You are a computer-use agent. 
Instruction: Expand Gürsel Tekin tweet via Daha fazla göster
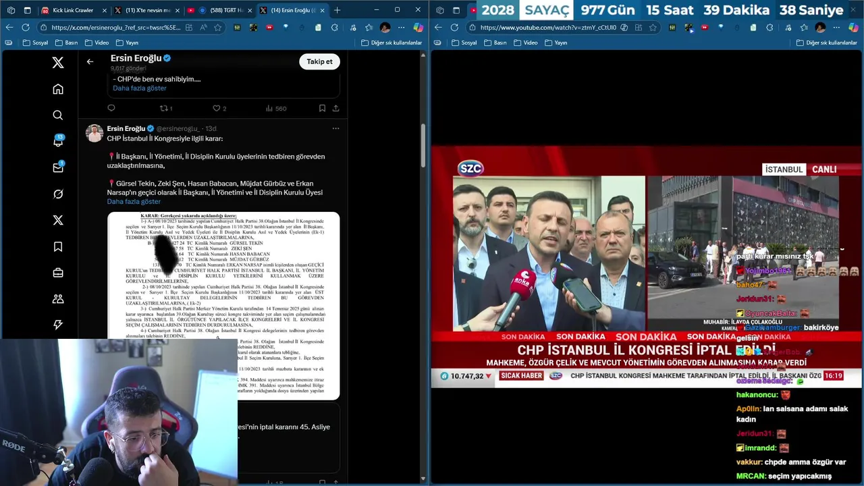pos(134,202)
